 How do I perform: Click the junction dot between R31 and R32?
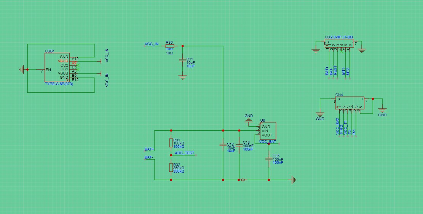pyautogui.click(x=171, y=155)
